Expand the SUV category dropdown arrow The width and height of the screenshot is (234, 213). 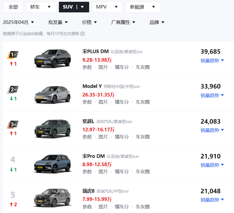click(x=82, y=7)
